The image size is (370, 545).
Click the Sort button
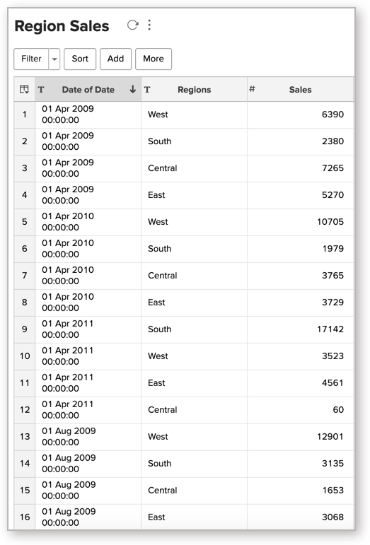tap(80, 59)
